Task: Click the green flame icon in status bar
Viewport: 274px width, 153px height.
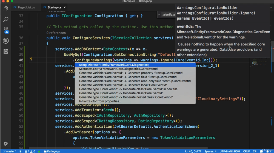Action: pyautogui.click(x=39, y=151)
